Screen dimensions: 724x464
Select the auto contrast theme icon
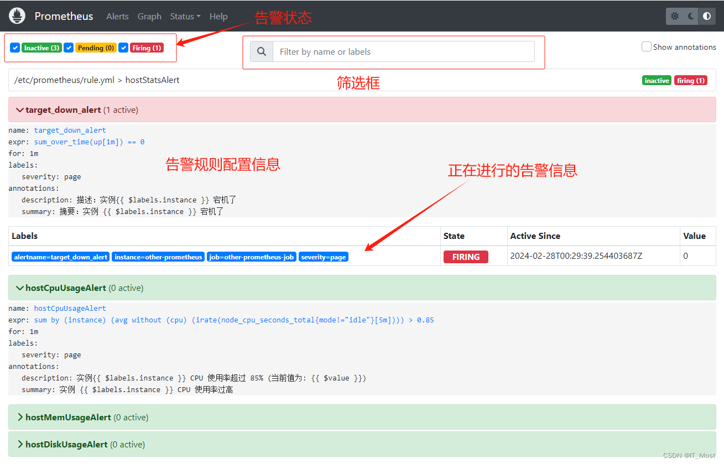coord(707,16)
